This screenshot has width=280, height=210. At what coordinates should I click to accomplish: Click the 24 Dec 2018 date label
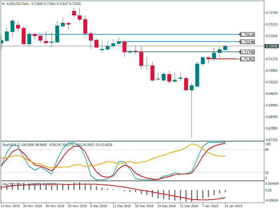[167, 206]
